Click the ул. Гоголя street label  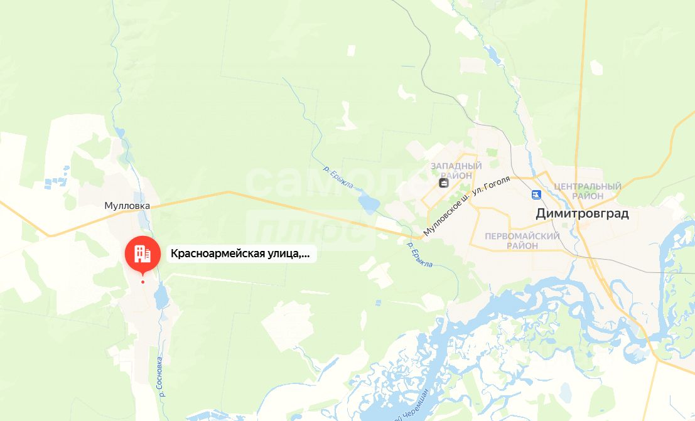coord(492,185)
